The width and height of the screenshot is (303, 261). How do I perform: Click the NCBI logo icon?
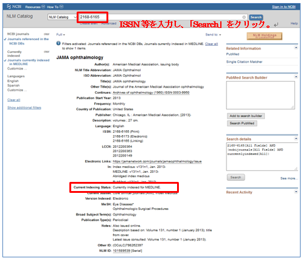pyautogui.click(x=9, y=7)
